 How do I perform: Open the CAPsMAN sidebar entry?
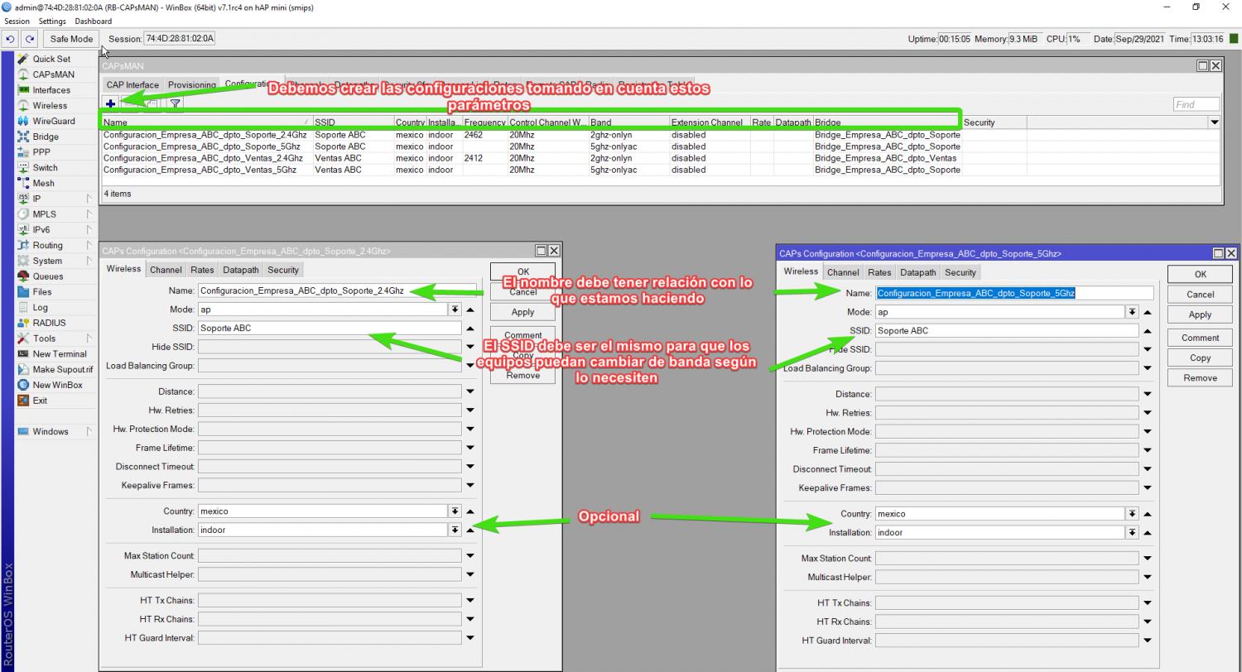pos(53,74)
